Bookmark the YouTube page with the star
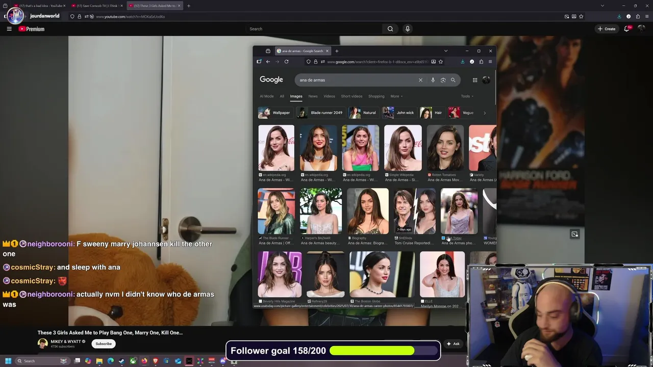Screen dimensions: 653x367 (581, 16)
